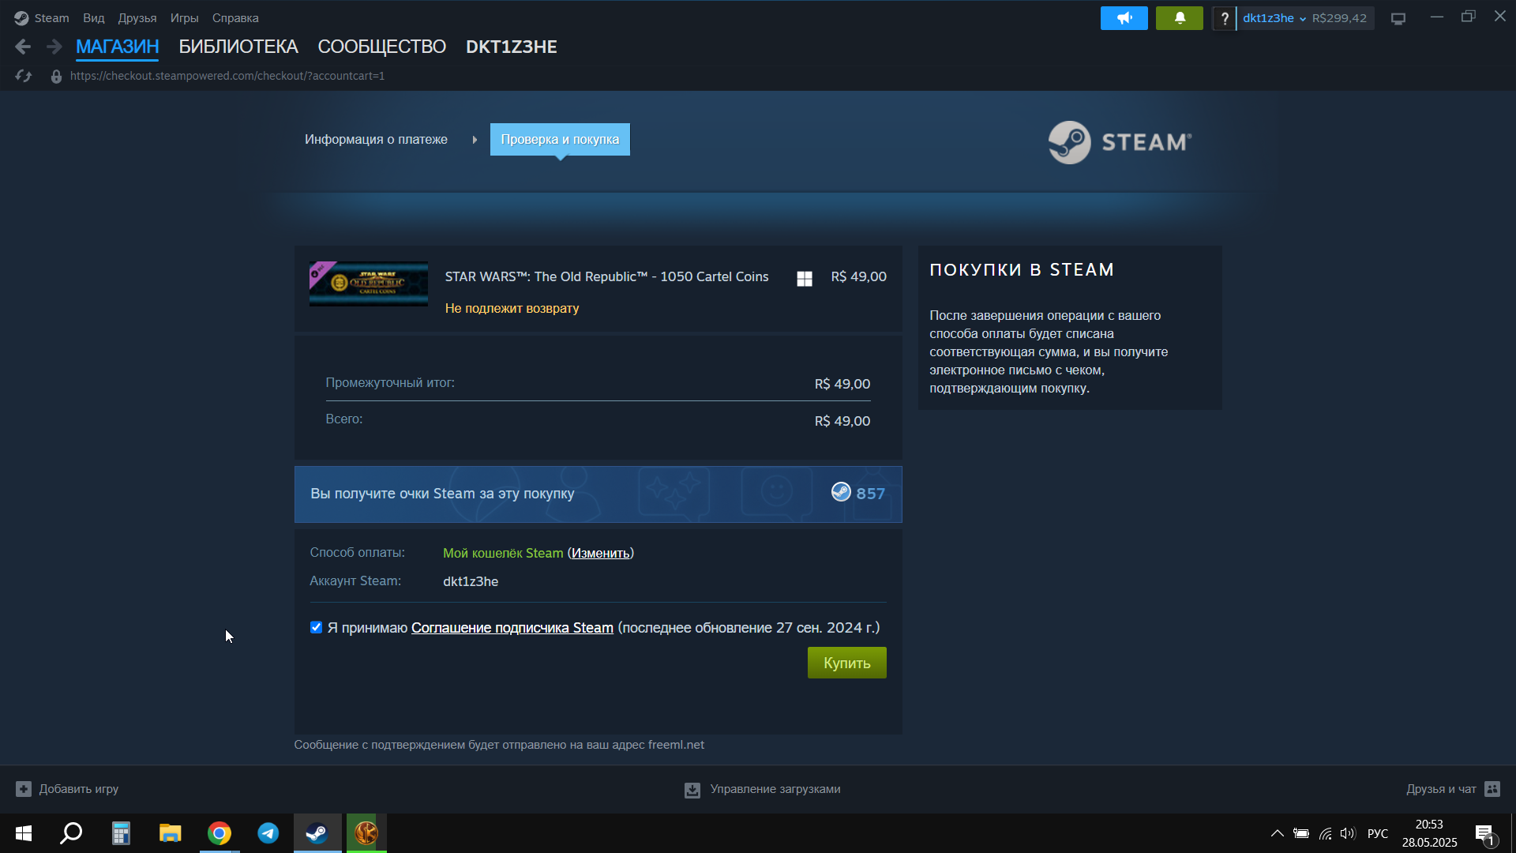The image size is (1516, 853).
Task: Go to the МАГАЗИН tab
Action: coord(118,47)
